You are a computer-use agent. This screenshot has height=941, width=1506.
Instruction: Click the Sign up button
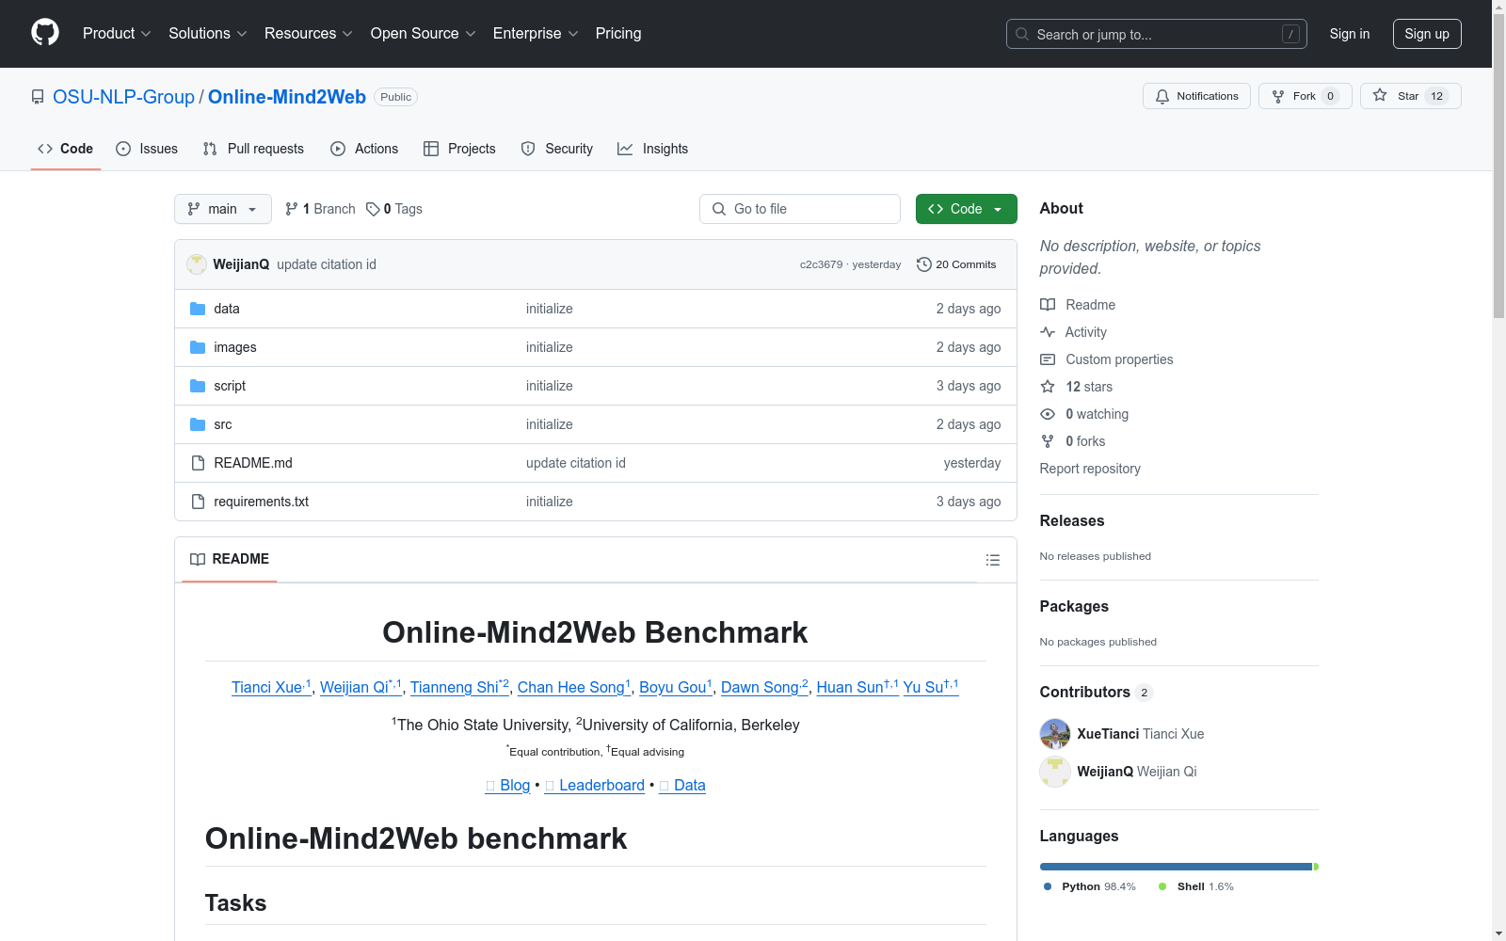tap(1426, 33)
